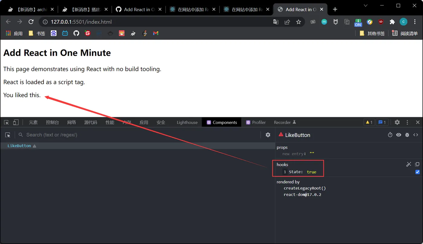Bookmark this page with the star icon
This screenshot has height=244, width=423.
tap(299, 22)
